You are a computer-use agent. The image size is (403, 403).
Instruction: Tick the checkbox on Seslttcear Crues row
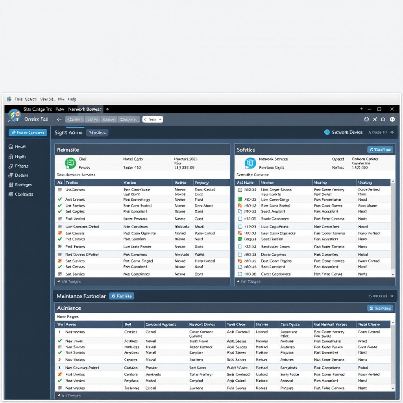[x=240, y=246]
